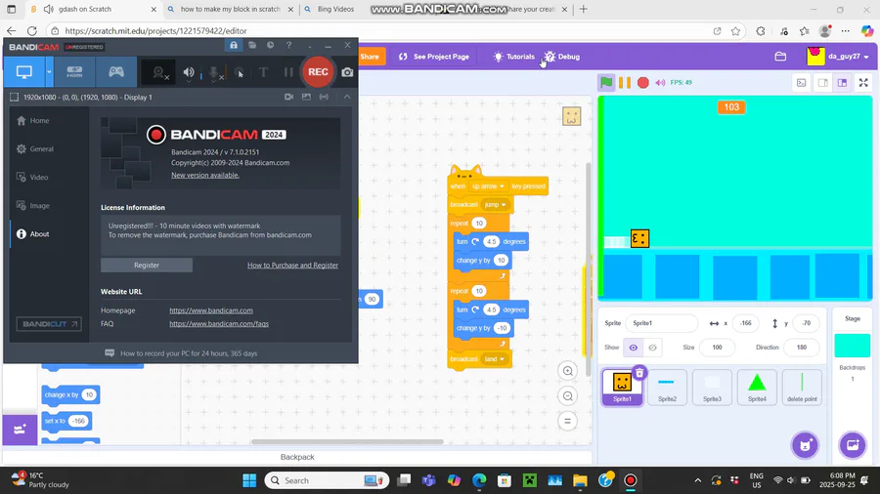
Task: Select About in Bandicam sidebar
Action: [33, 234]
